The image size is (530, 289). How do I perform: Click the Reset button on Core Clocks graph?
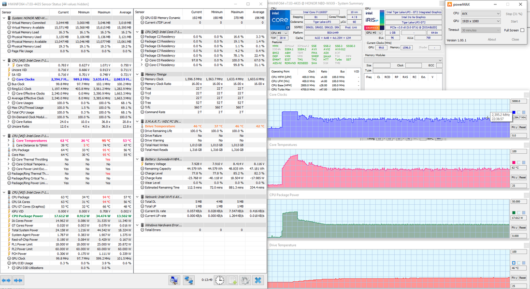[522, 127]
